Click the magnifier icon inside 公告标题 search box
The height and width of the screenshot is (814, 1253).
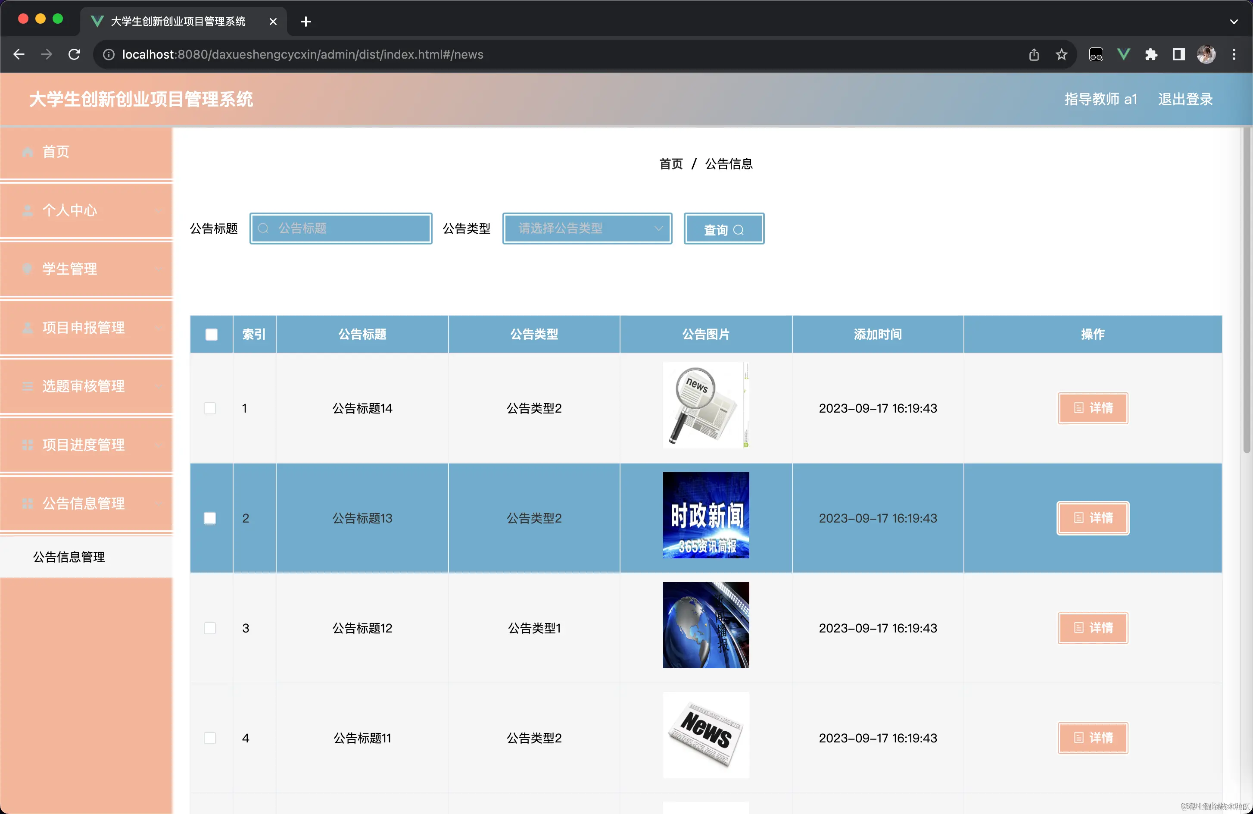(264, 228)
